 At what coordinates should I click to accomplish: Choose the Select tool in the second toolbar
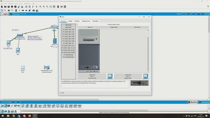click(x=2, y=10)
